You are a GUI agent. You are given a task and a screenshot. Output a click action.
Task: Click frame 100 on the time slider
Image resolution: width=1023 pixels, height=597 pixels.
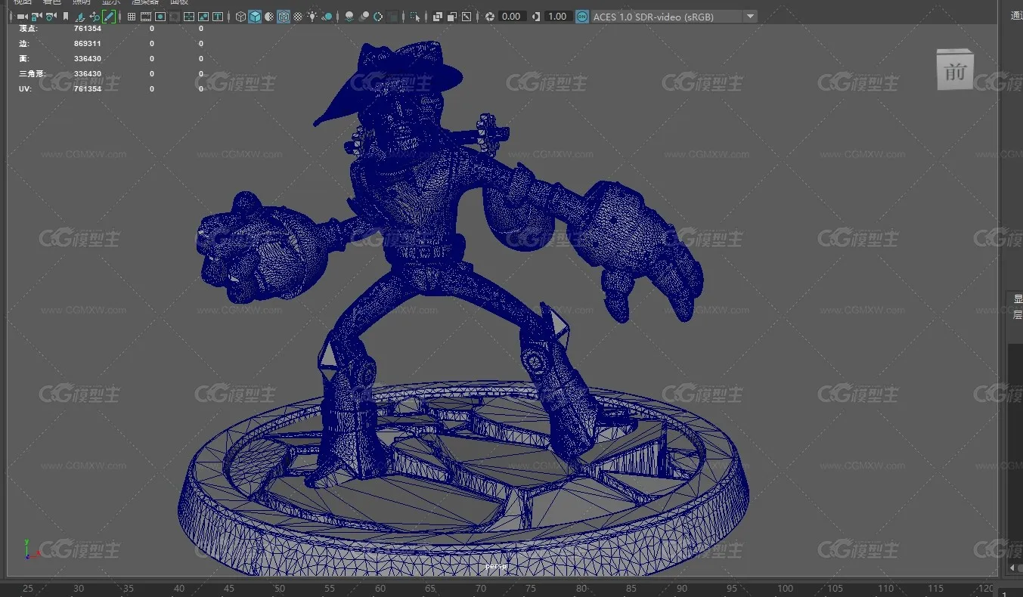(x=785, y=589)
